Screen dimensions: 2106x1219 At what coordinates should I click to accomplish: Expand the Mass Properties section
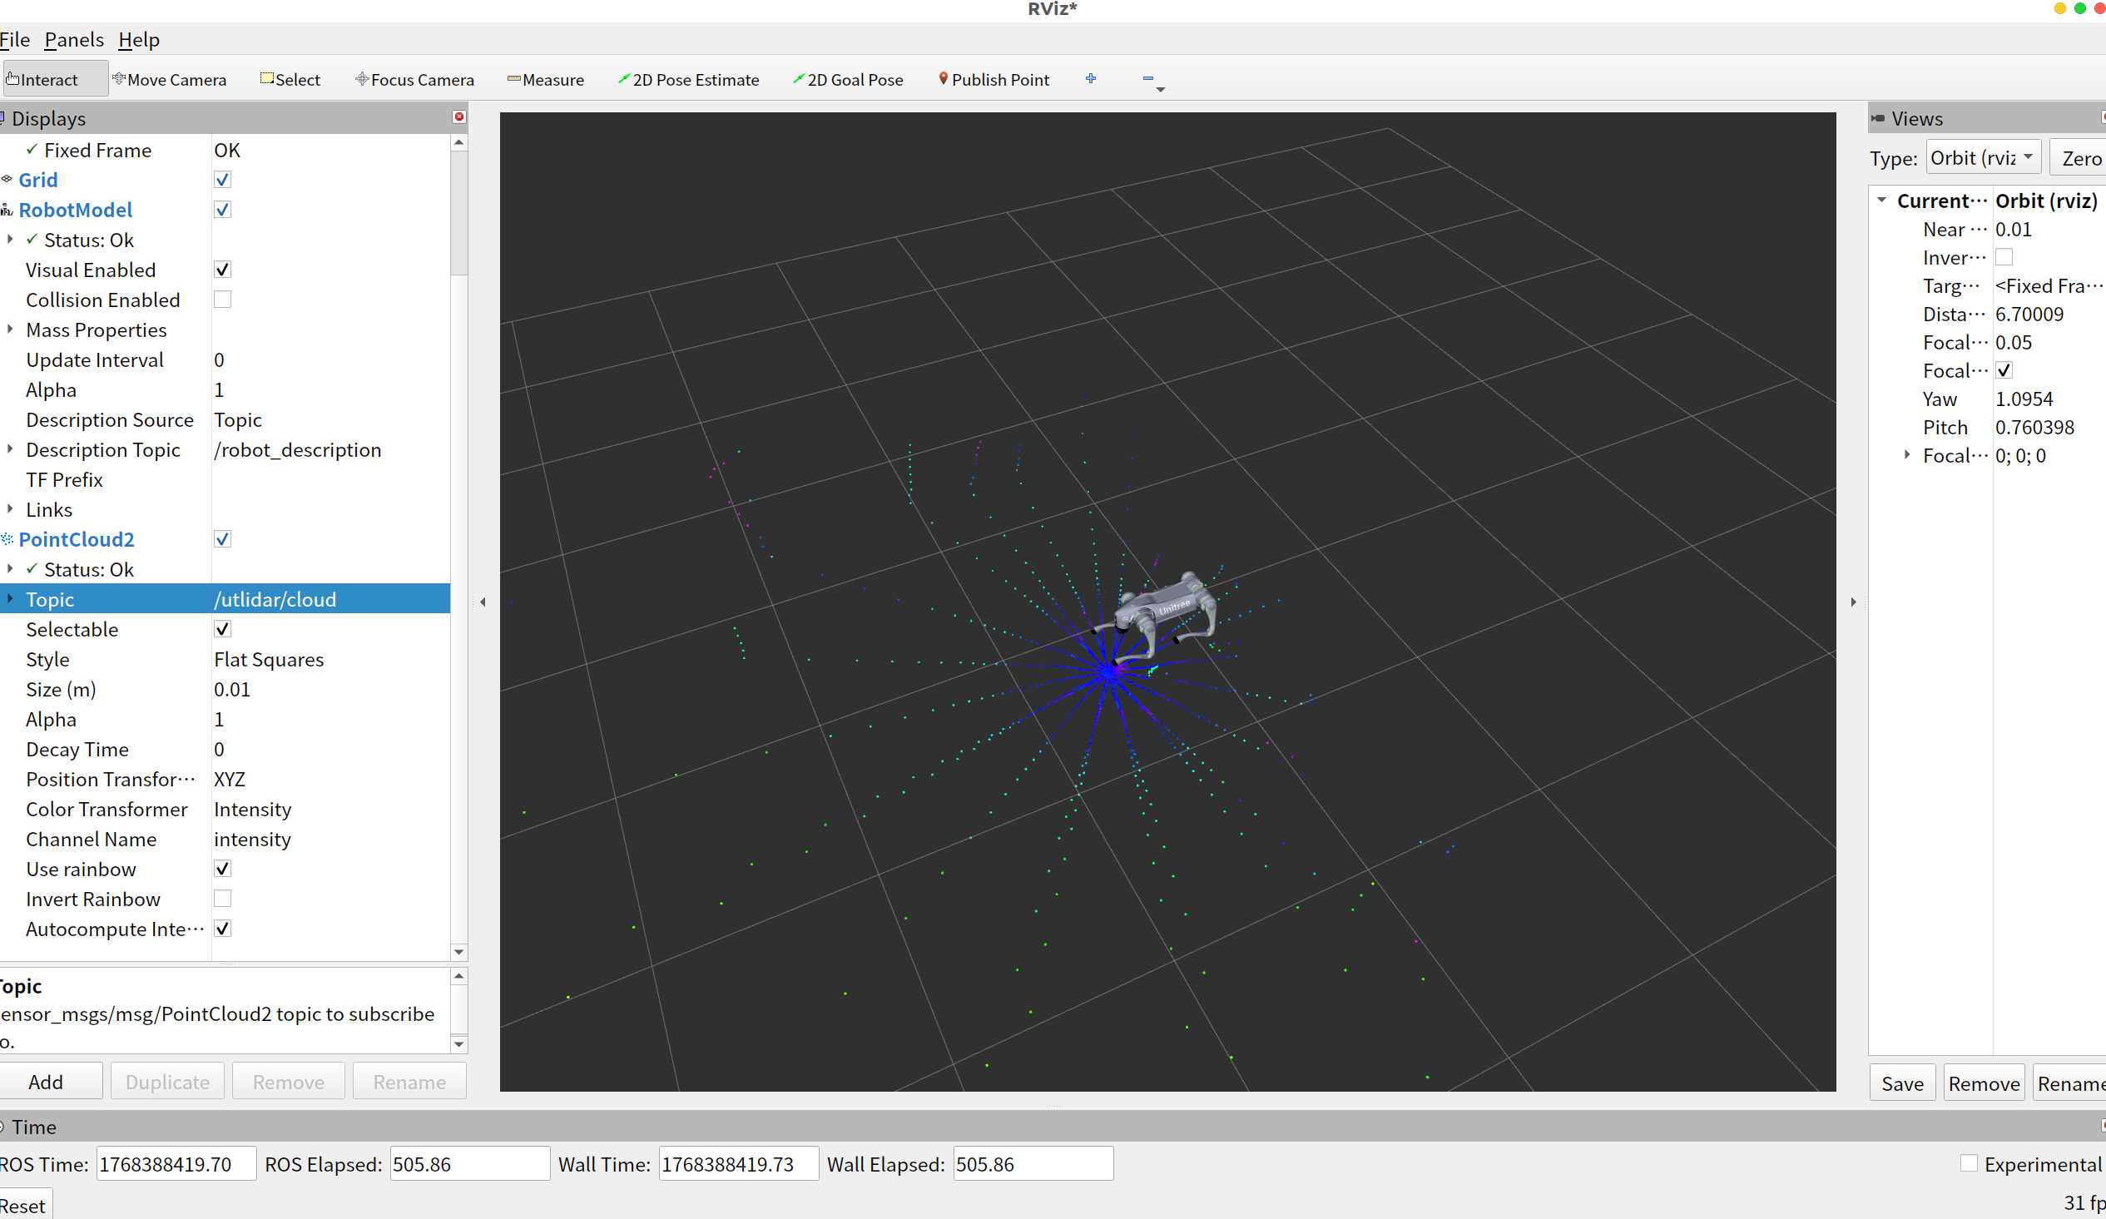click(x=10, y=330)
